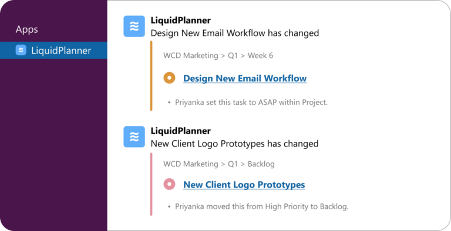Click "New Client Logo Prototypes has changed" text
Screen dimensions: 451x231
tap(234, 144)
